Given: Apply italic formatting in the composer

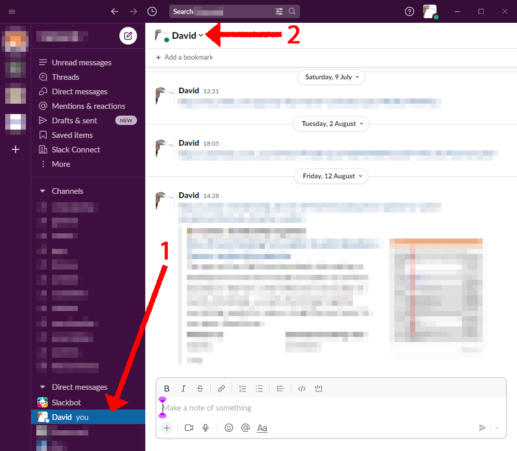Looking at the screenshot, I should (183, 388).
